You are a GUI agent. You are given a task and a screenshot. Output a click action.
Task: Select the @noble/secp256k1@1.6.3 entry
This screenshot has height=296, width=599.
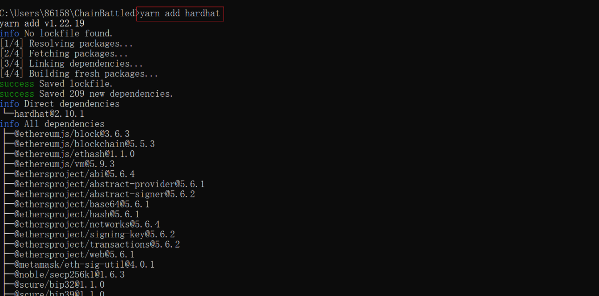[69, 275]
